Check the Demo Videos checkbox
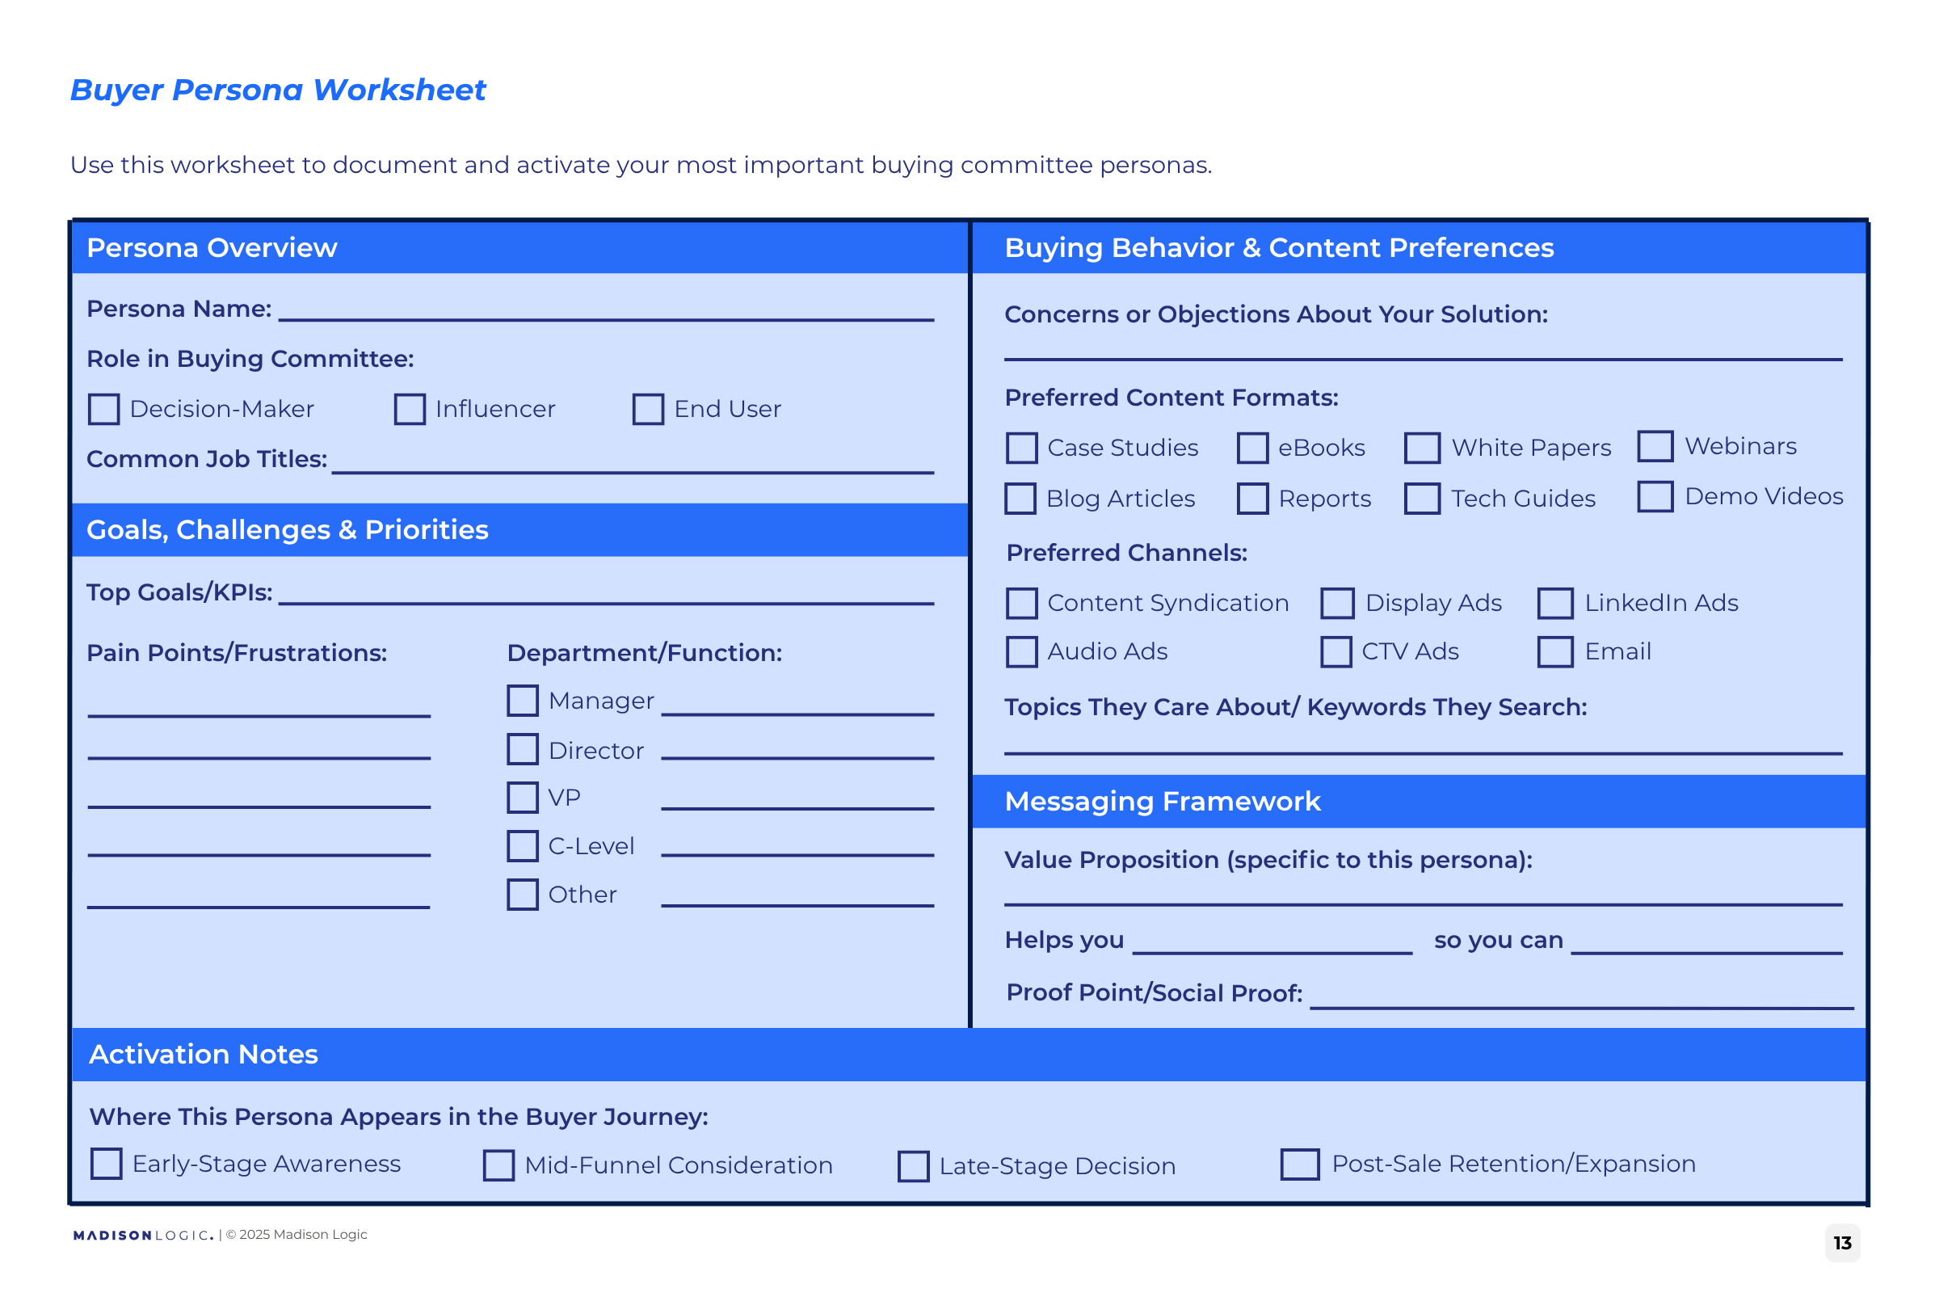The height and width of the screenshot is (1293, 1939). [x=1655, y=496]
